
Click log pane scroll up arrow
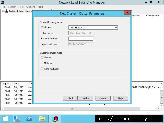[x=162, y=84]
